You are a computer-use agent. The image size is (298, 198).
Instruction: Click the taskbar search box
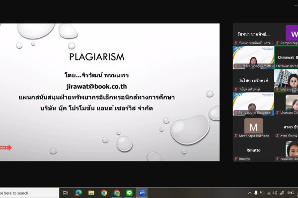[29, 193]
